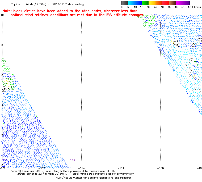Screen dimensions: 202x182
Task: Click the legend label '40'
Action: click(176, 7)
